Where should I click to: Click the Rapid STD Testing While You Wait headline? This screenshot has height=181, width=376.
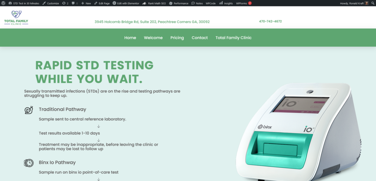coord(94,72)
